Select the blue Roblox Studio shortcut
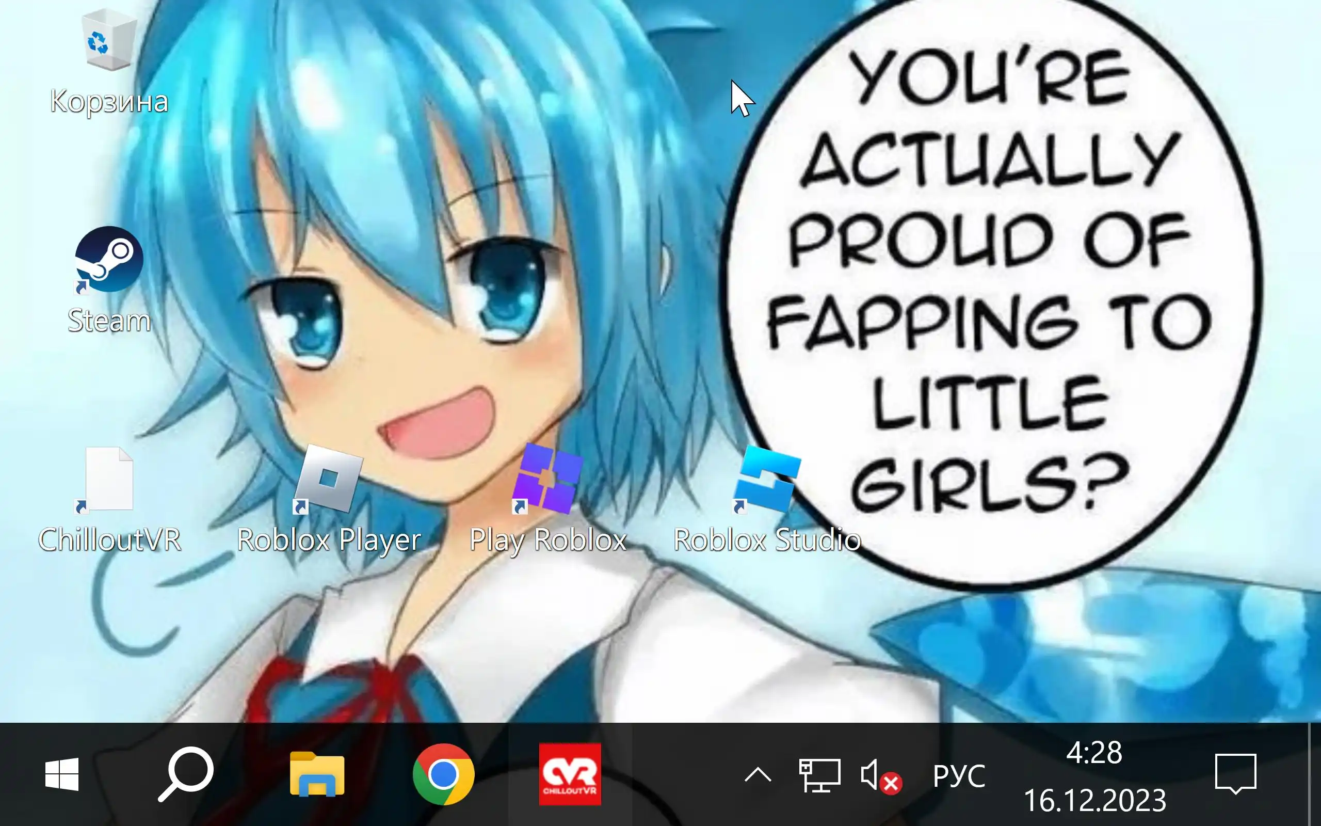Viewport: 1321px width, 826px height. click(x=767, y=480)
